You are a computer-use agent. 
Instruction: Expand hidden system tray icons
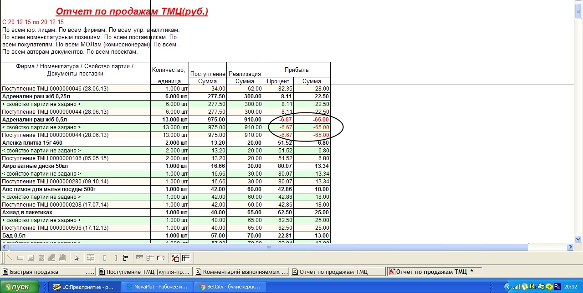pos(508,287)
